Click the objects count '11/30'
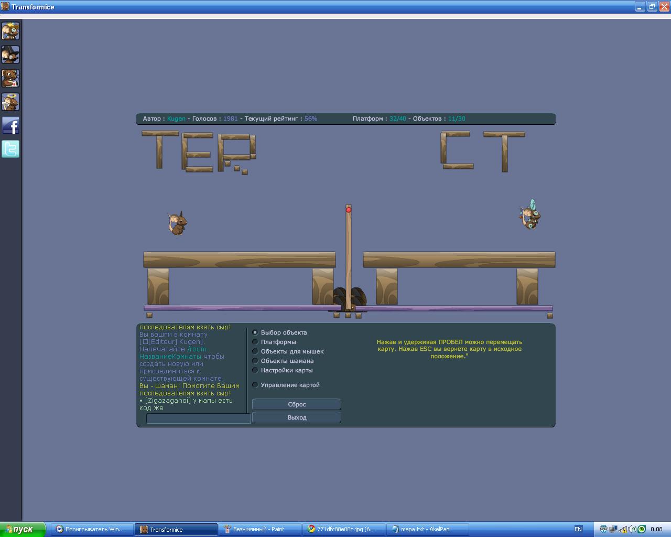The width and height of the screenshot is (671, 537). [457, 119]
